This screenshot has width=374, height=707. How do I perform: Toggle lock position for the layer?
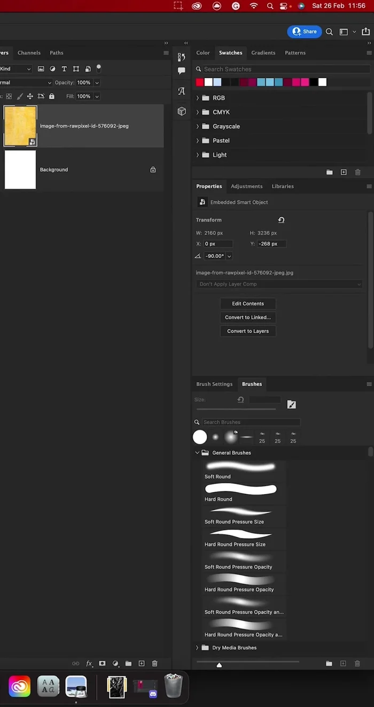(x=30, y=96)
